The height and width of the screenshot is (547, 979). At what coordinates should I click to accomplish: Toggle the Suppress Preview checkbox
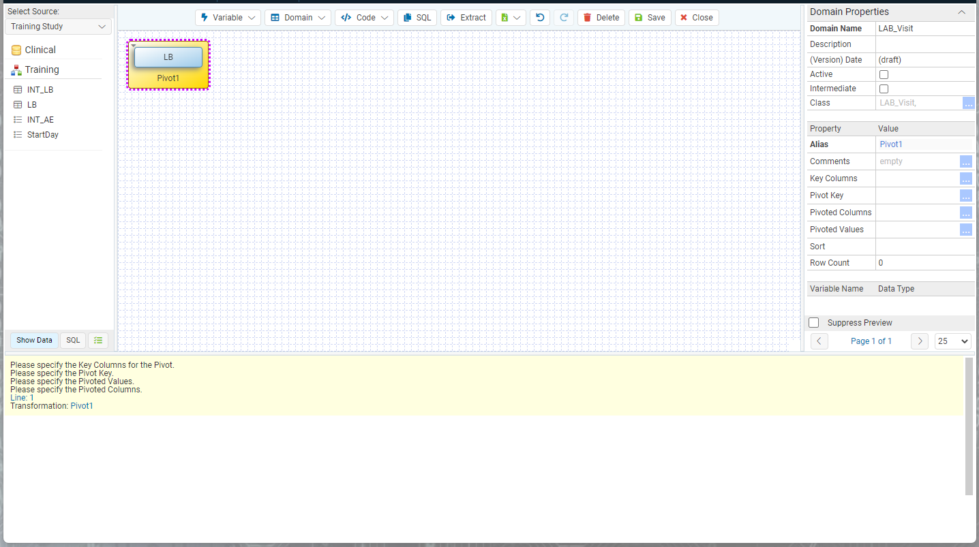tap(813, 322)
